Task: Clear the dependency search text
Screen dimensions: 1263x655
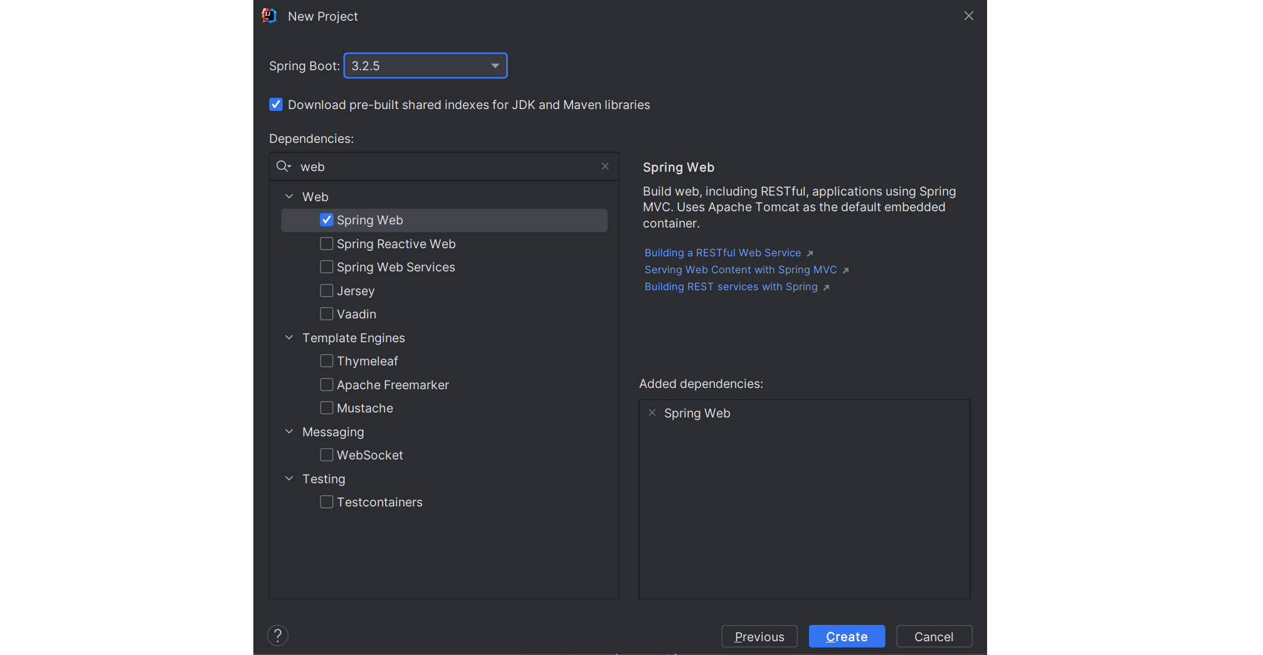Action: point(605,166)
